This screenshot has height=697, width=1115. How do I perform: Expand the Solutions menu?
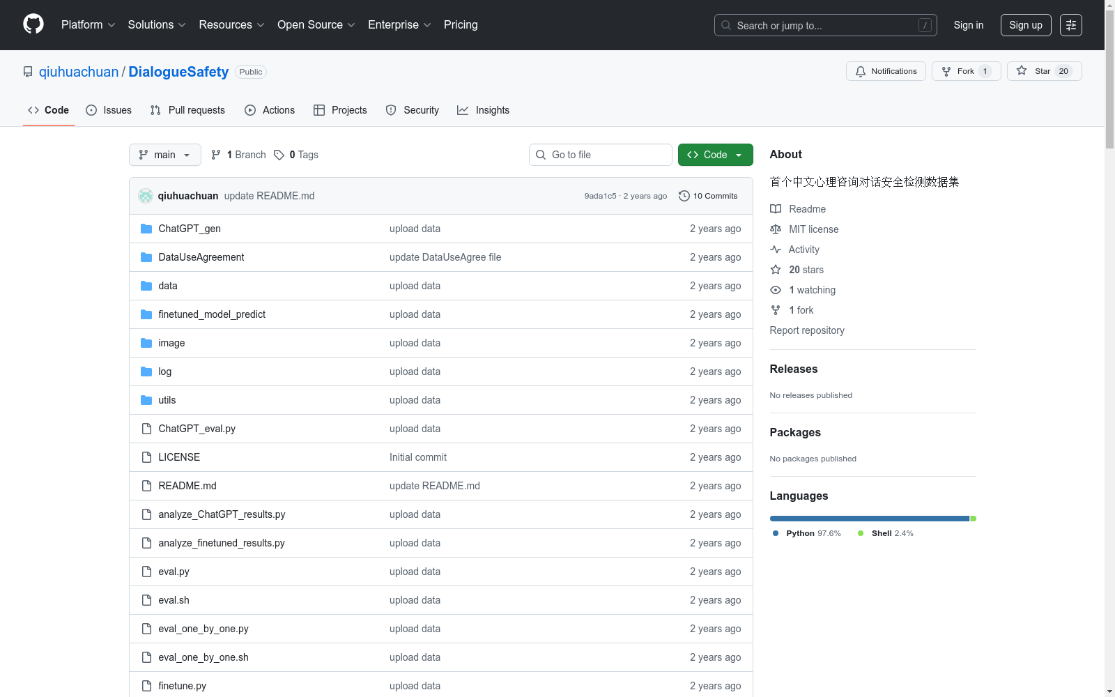157,25
